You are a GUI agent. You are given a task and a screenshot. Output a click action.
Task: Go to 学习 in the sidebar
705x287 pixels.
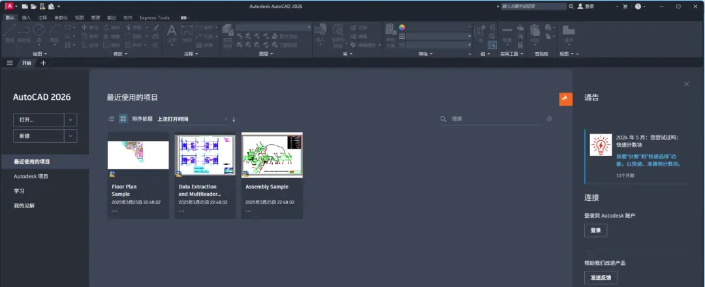[19, 191]
